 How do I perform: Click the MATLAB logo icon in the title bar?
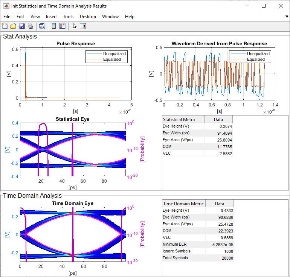pyautogui.click(x=6, y=6)
